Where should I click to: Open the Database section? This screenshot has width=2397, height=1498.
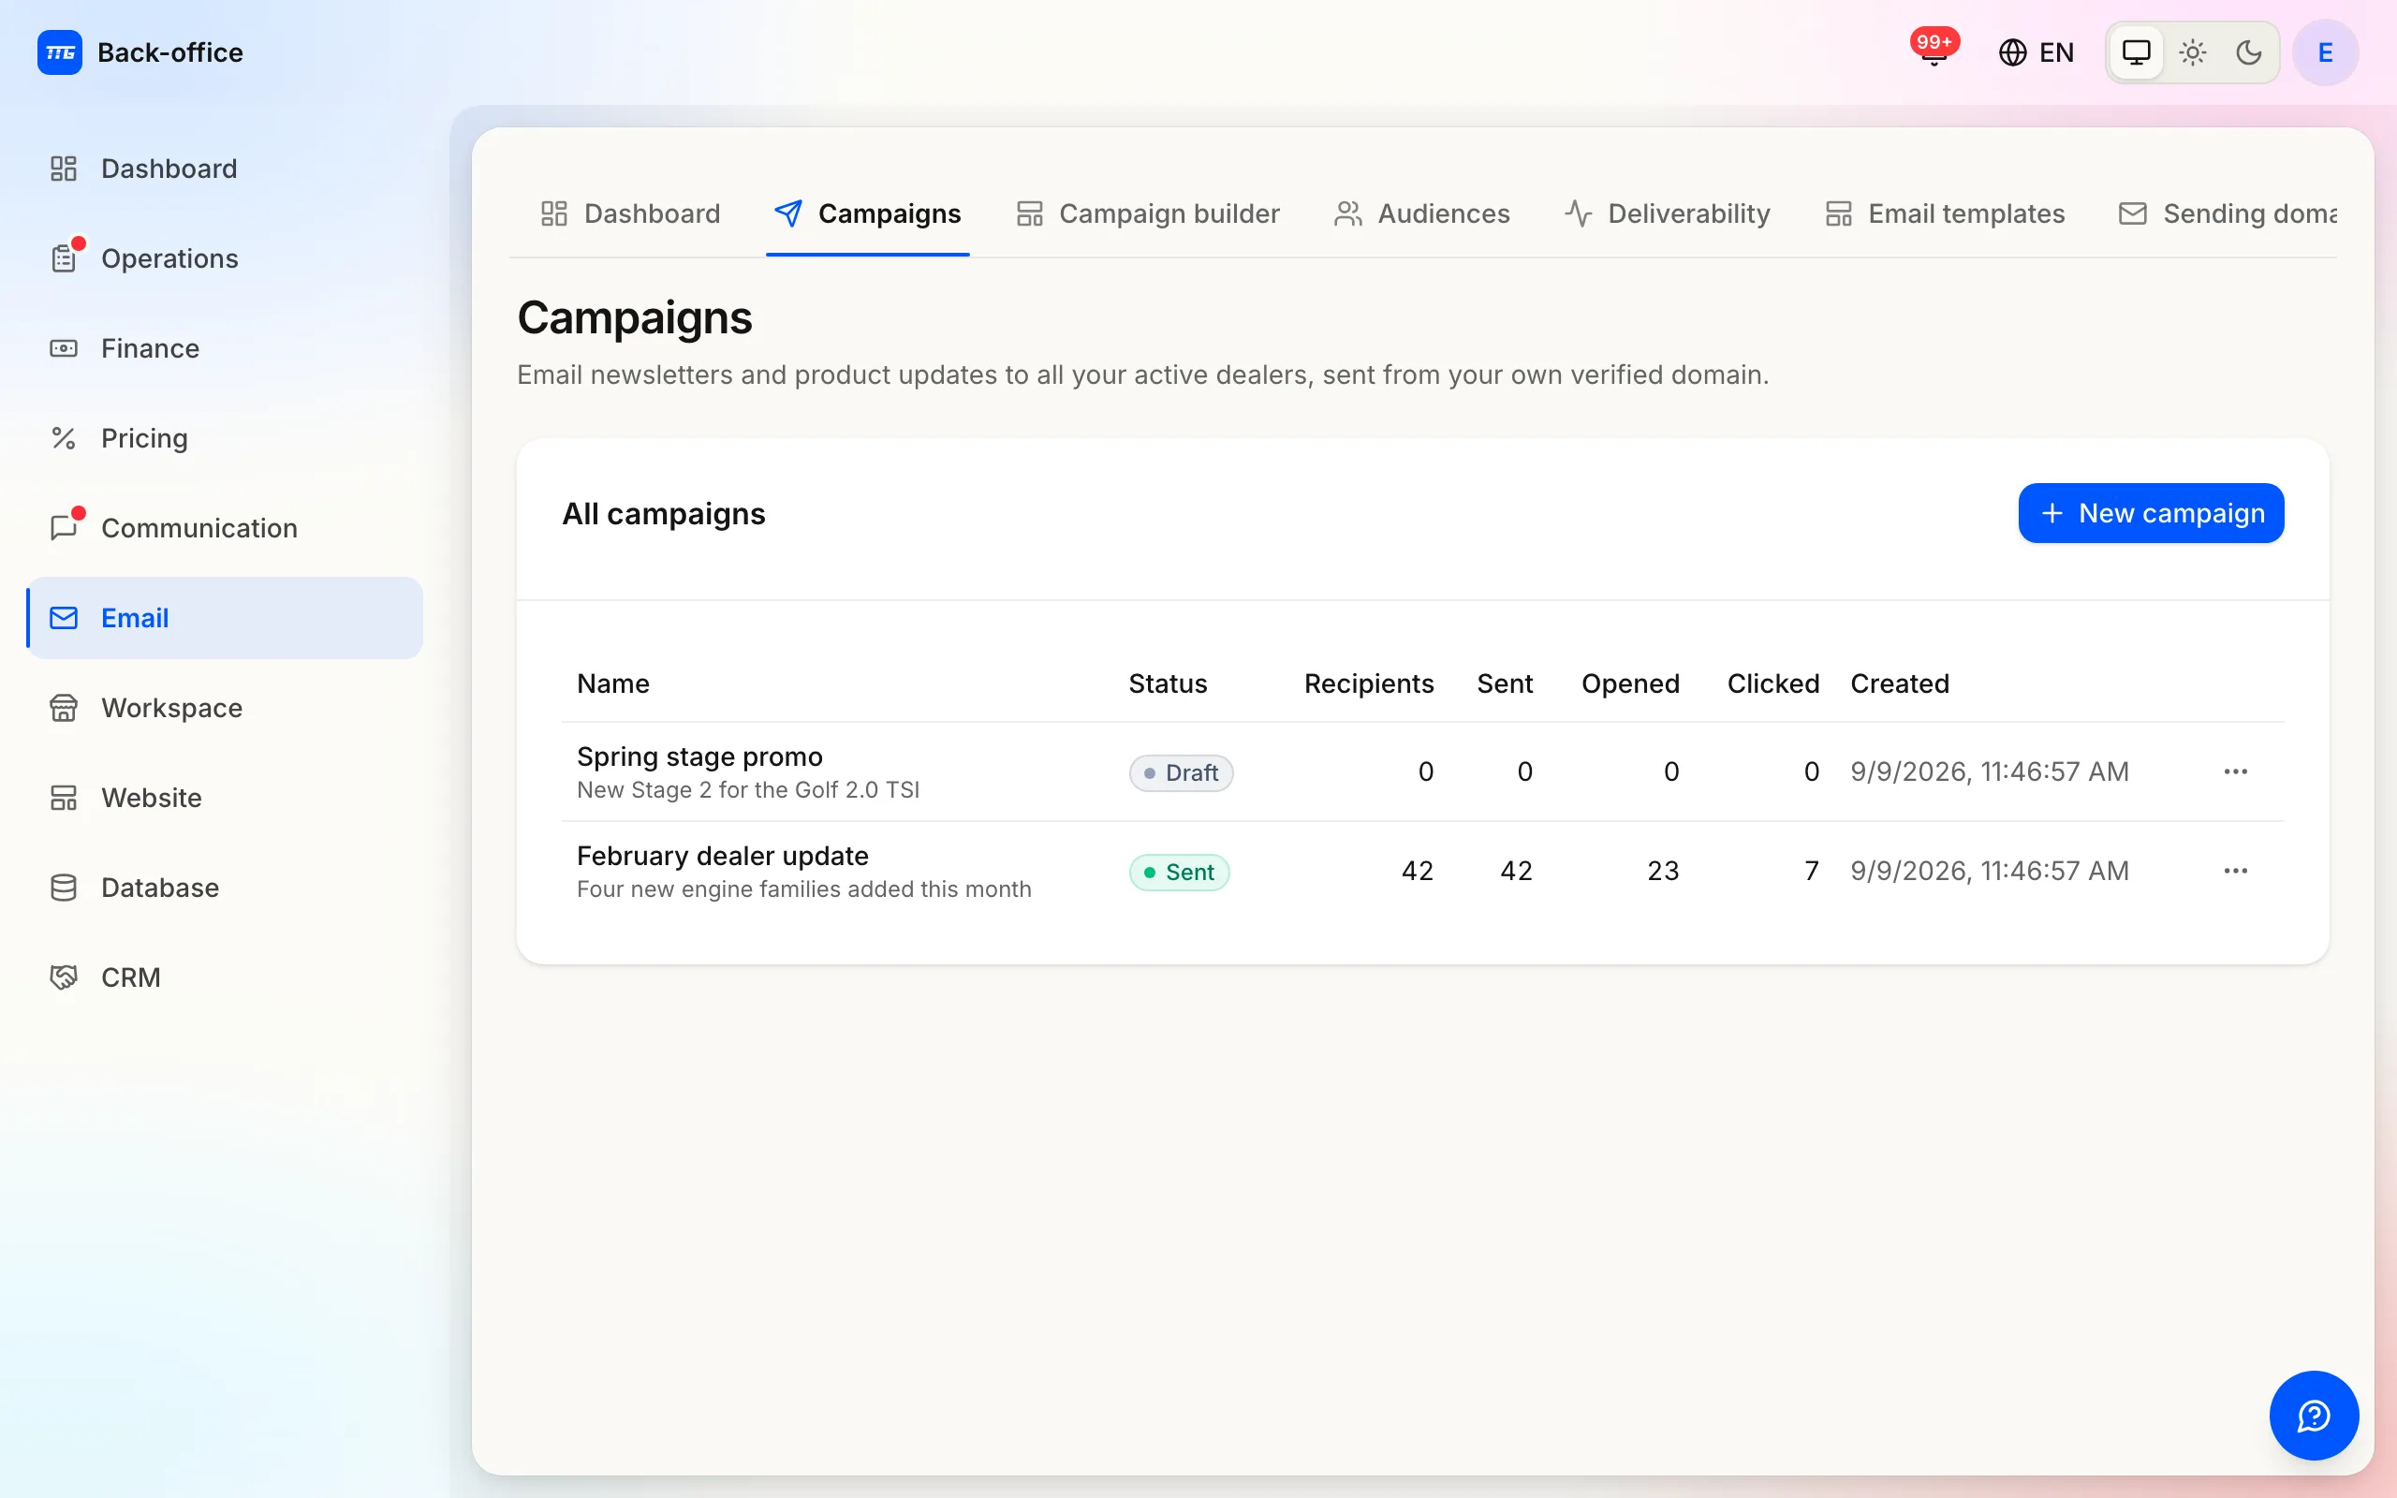[x=225, y=888]
